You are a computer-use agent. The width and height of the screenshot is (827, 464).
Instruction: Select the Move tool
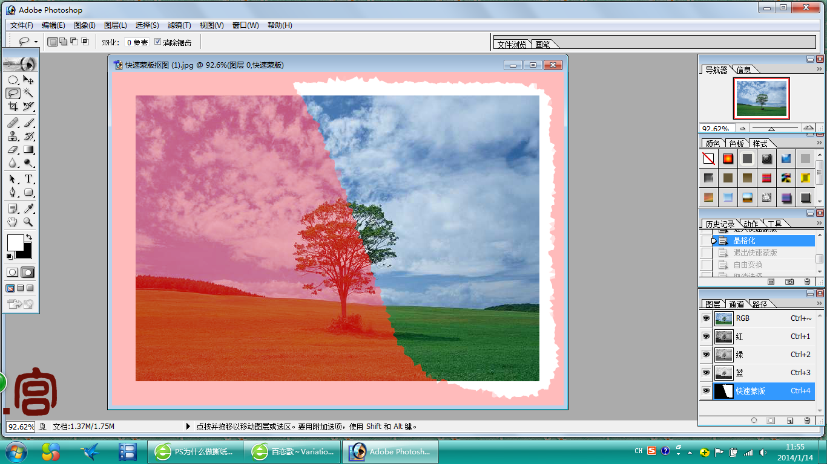tap(28, 80)
